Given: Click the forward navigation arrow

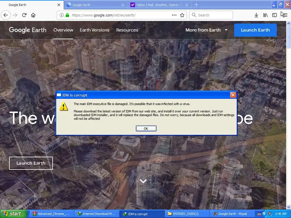Looking at the screenshot, I should tap(15, 15).
